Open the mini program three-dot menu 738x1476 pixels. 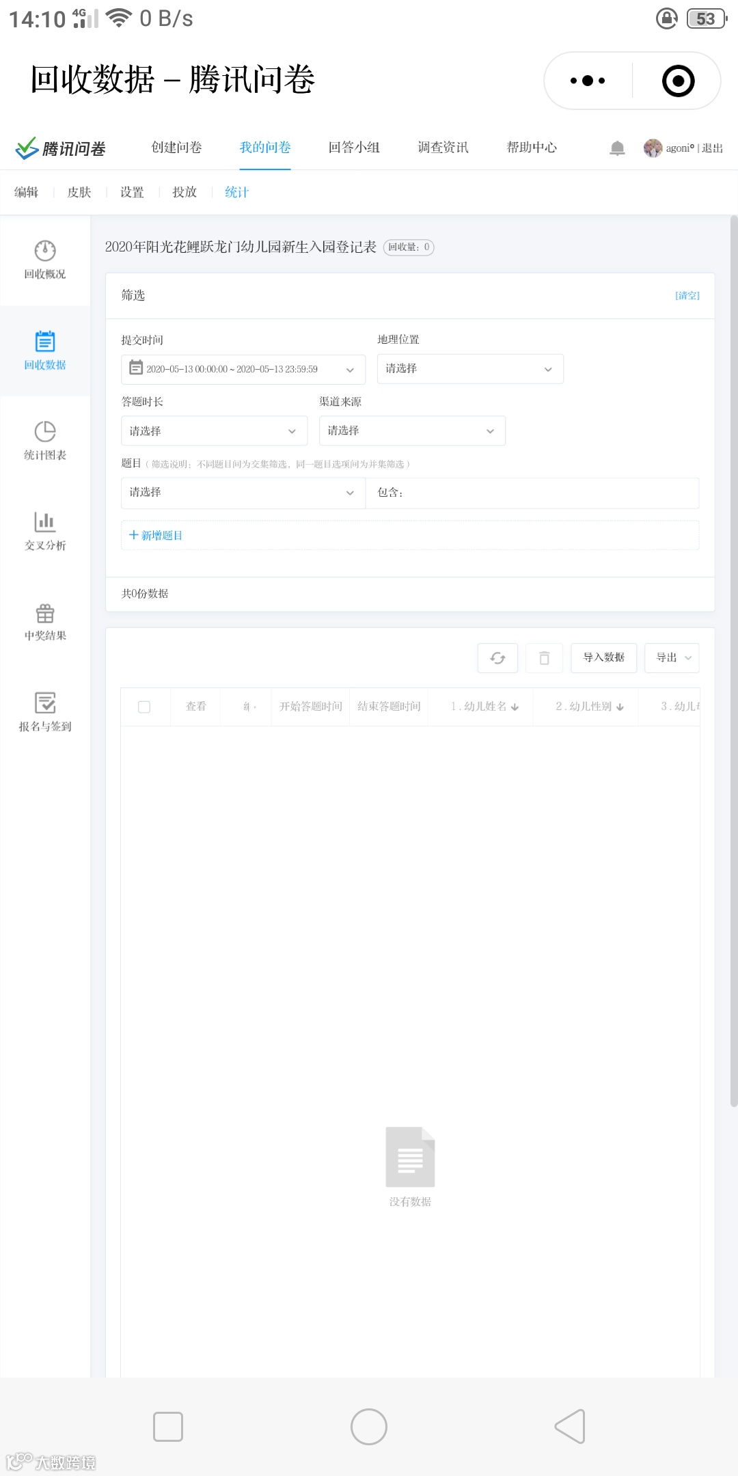pyautogui.click(x=588, y=81)
